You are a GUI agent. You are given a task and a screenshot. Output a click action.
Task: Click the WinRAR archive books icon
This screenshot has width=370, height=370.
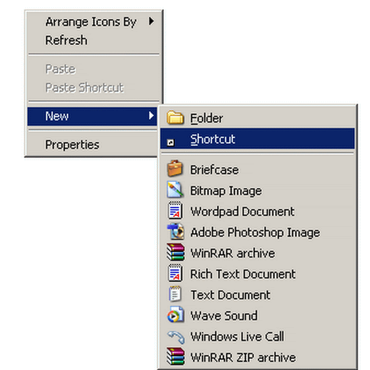point(175,253)
